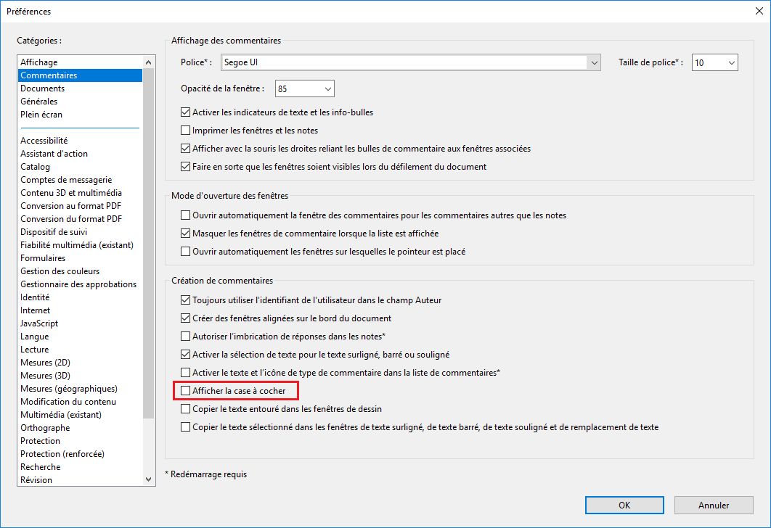This screenshot has height=528, width=771.
Task: Open the Internet category
Action: pos(80,310)
